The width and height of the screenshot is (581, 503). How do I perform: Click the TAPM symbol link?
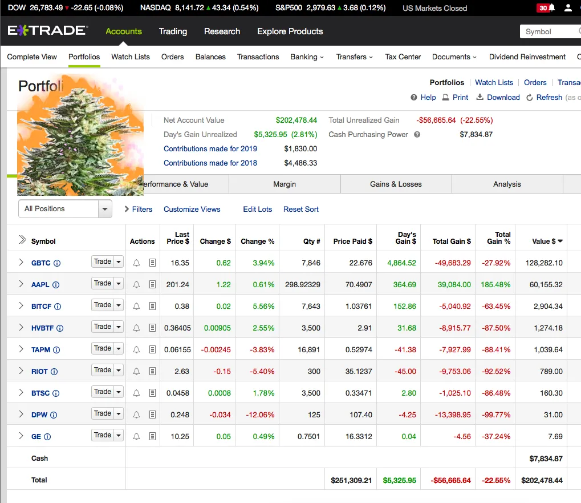(x=40, y=350)
